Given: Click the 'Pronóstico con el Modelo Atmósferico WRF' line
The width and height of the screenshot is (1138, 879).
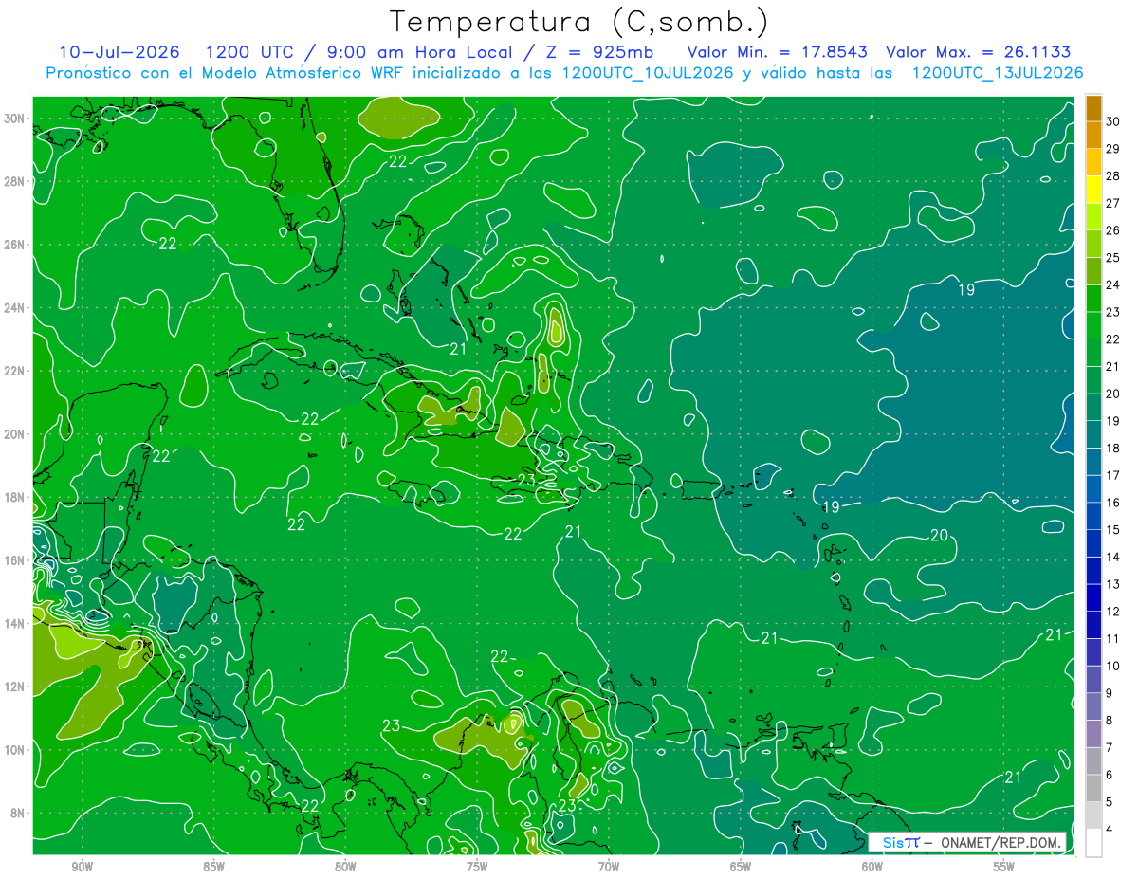Looking at the screenshot, I should pos(564,72).
